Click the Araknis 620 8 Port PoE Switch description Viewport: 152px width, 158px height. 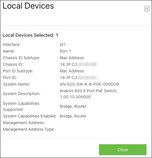click(x=89, y=91)
